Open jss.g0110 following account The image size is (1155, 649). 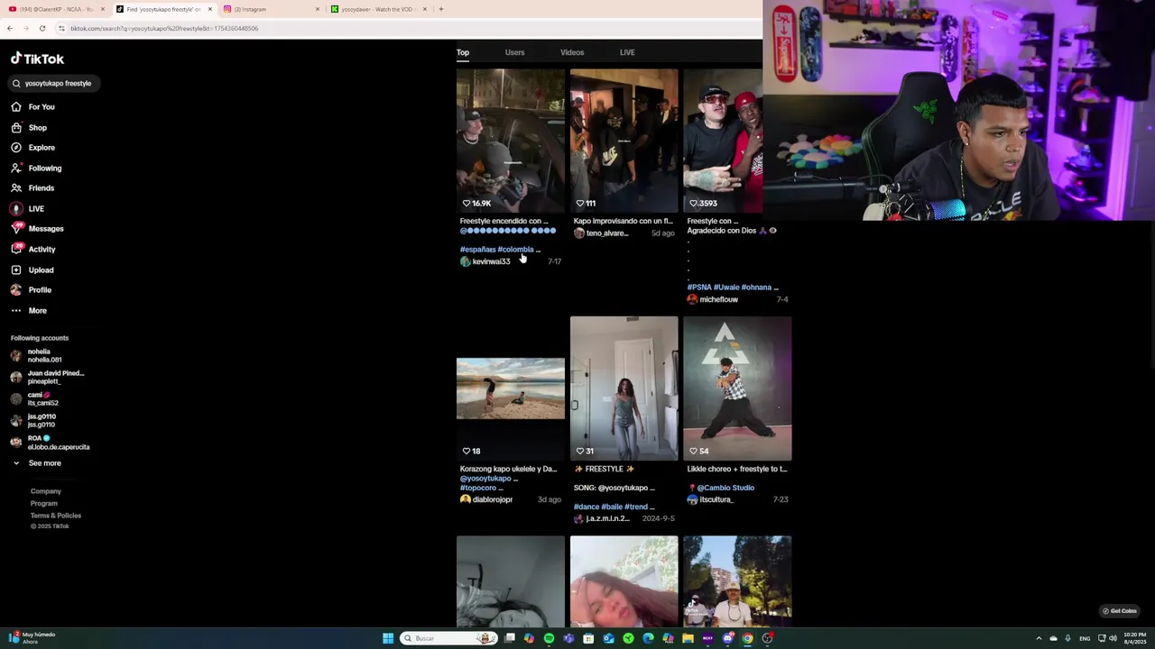point(33,420)
